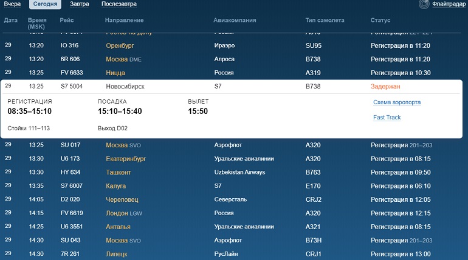Click the flight number 6R 606
The width and height of the screenshot is (468, 260).
click(70, 59)
